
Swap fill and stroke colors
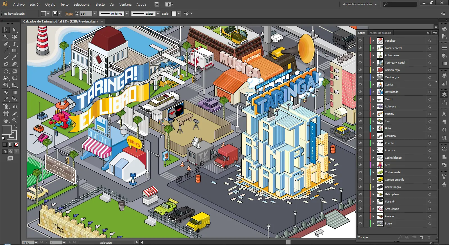tap(15, 127)
